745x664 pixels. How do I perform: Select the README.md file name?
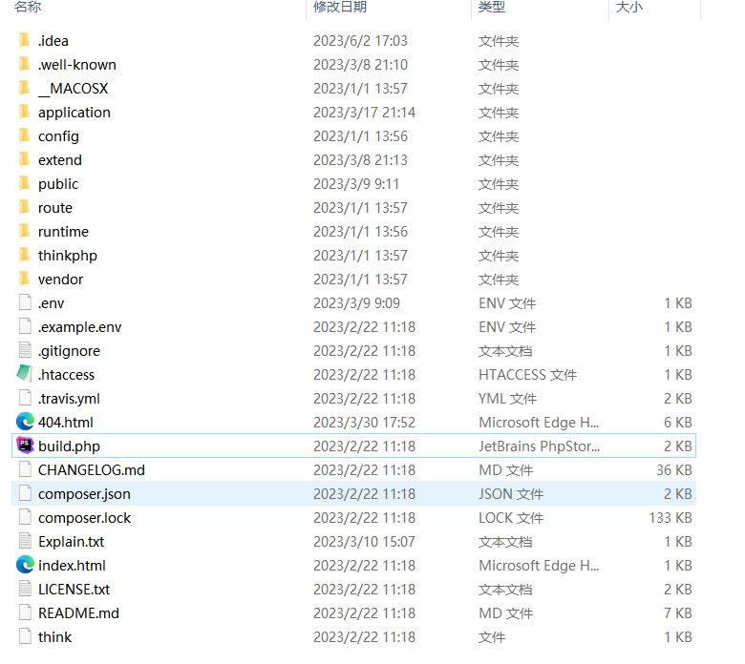tap(78, 613)
